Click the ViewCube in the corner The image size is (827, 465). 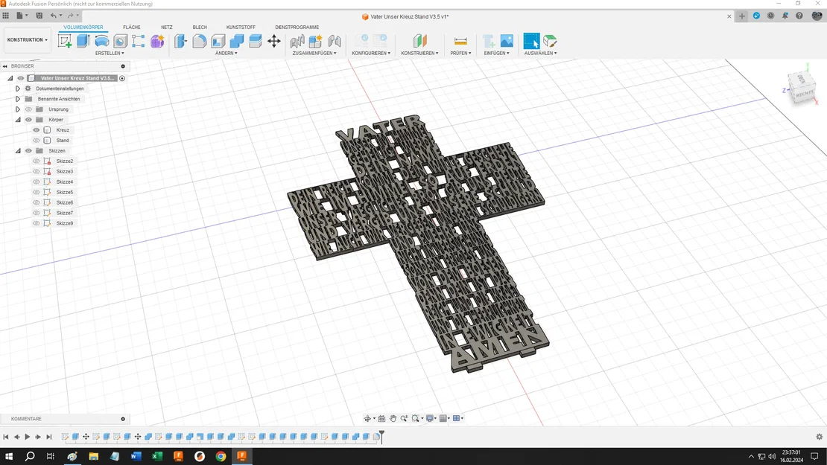click(802, 87)
